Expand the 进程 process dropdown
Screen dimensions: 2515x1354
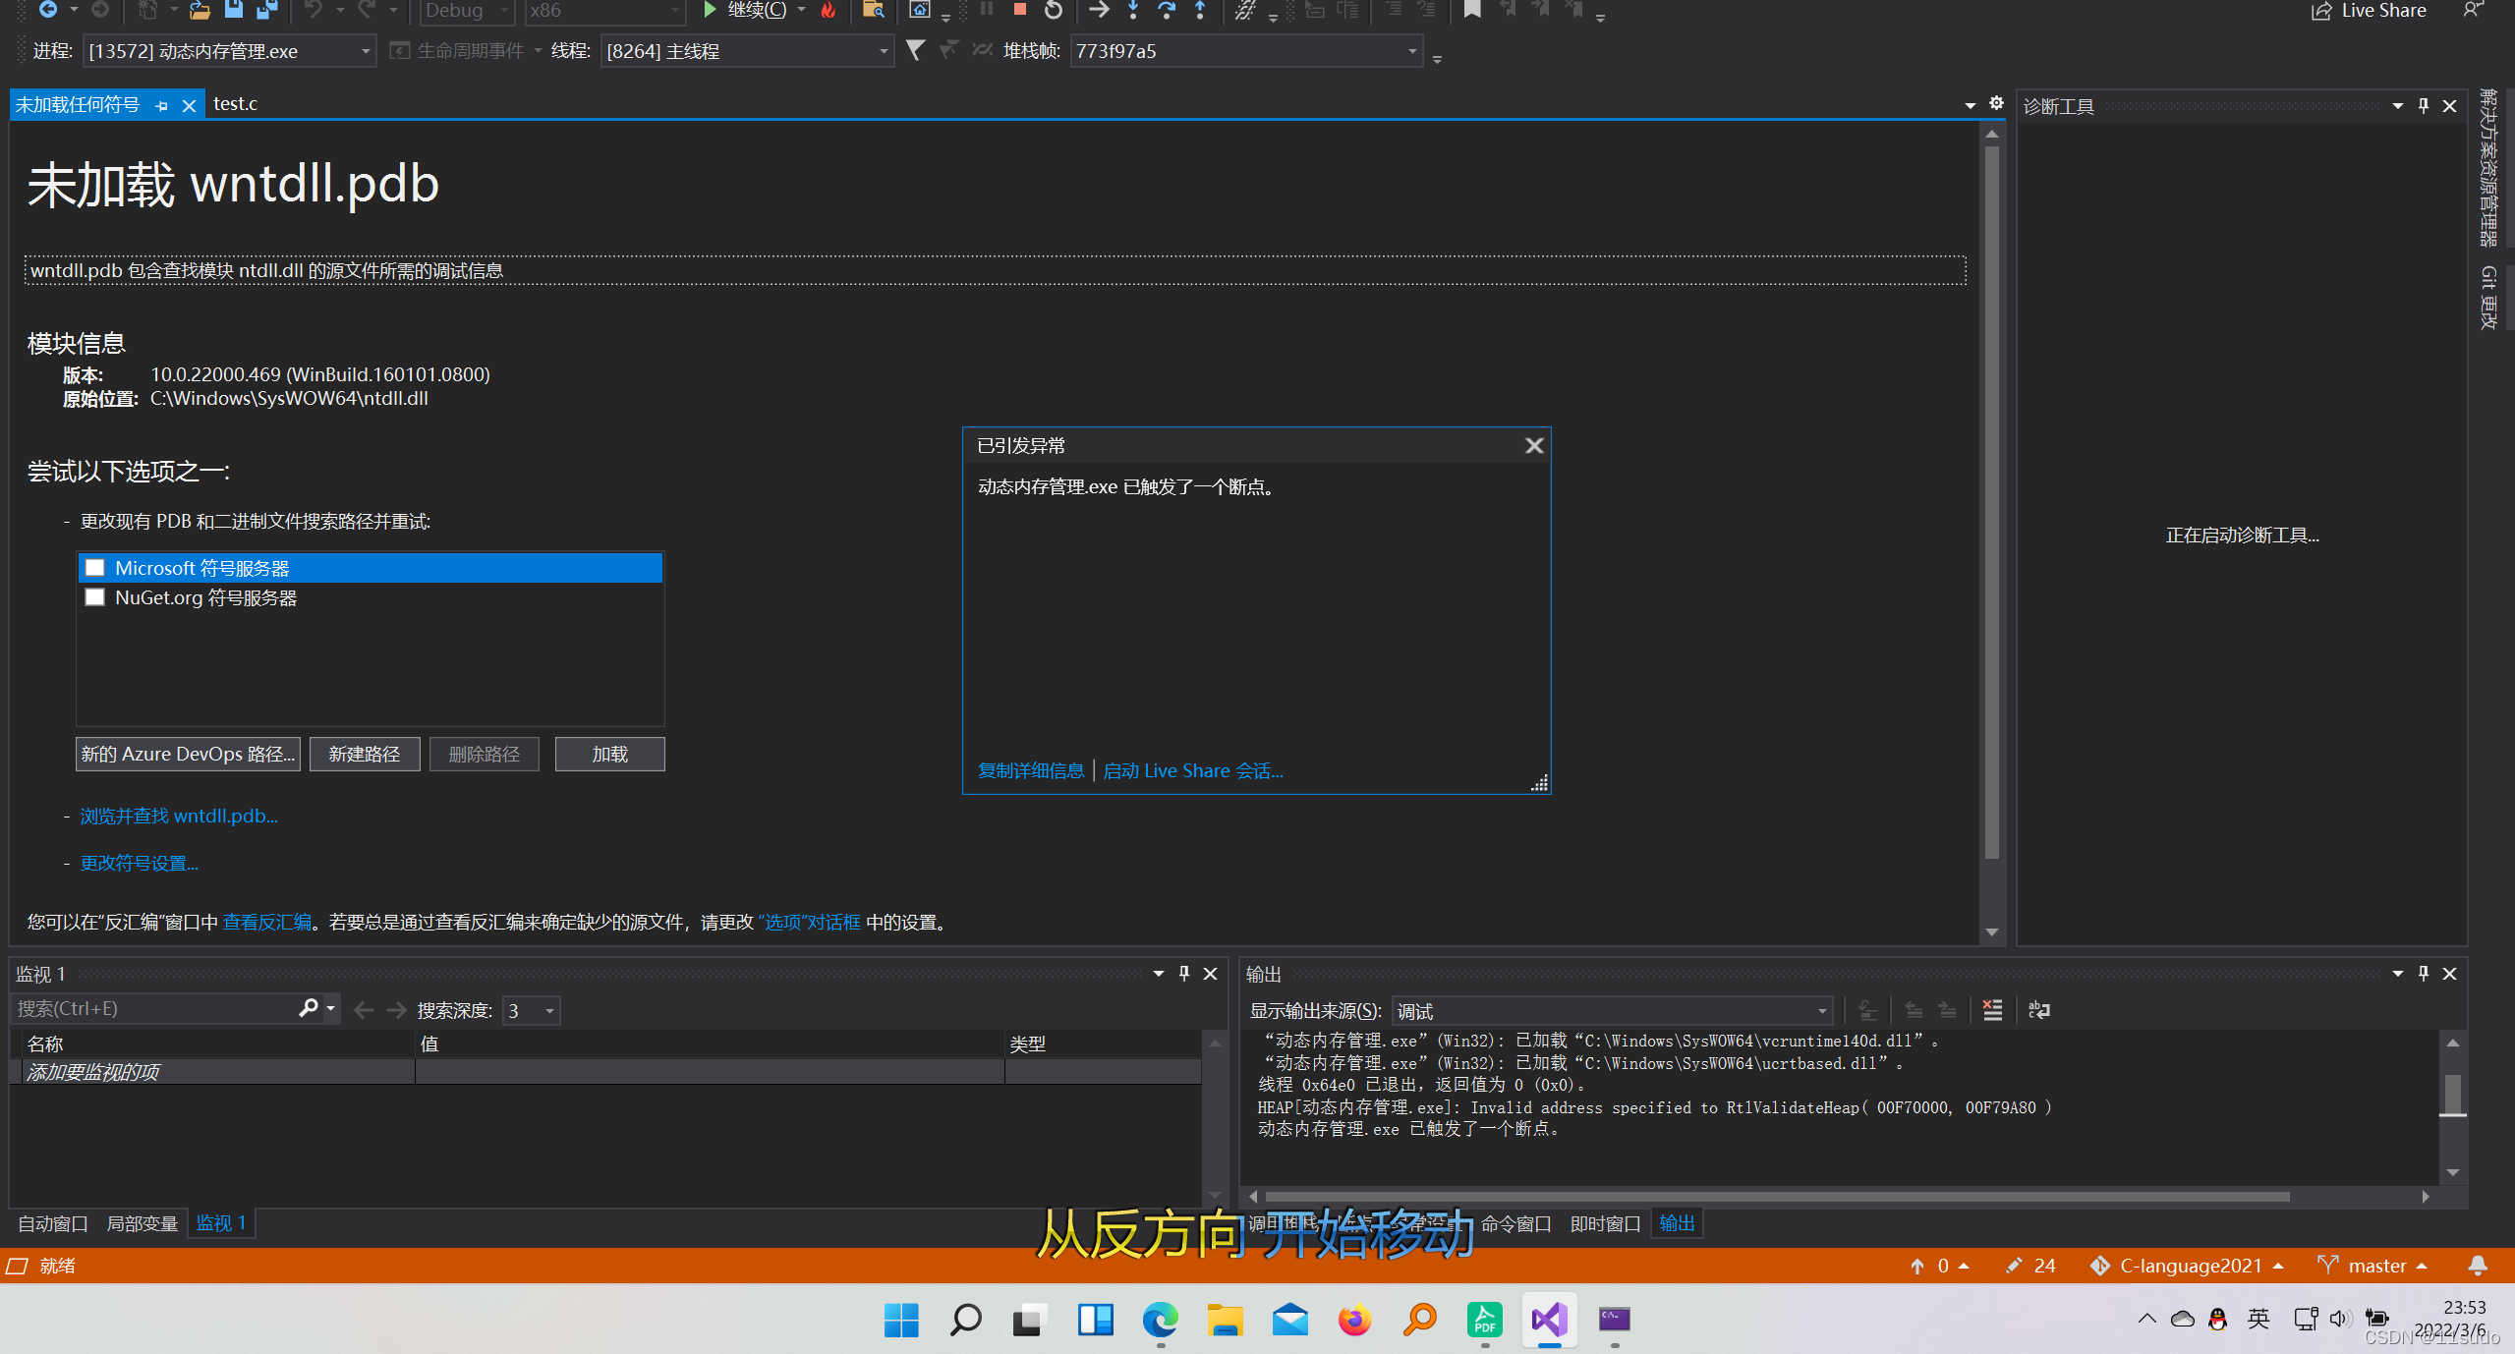pos(366,51)
